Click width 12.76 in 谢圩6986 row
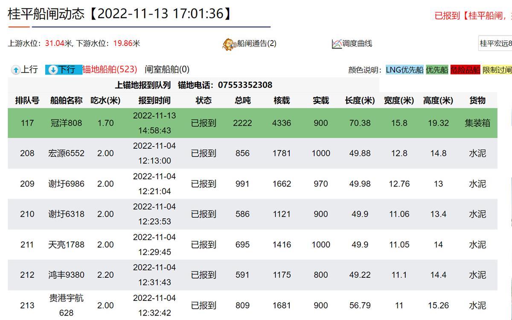The image size is (512, 320). click(x=399, y=184)
